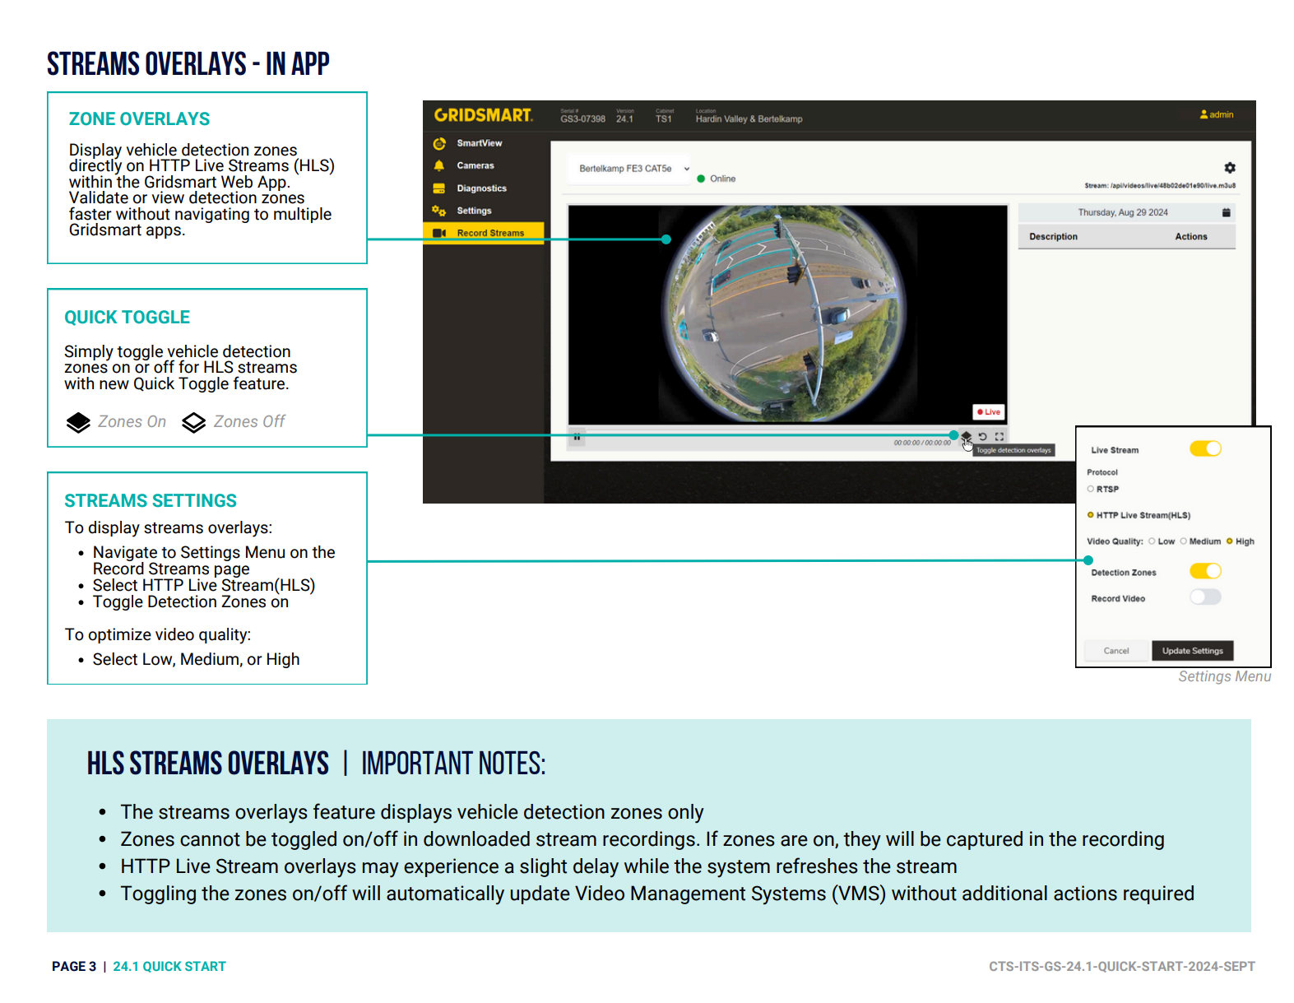Open Settings menu item in sidebar

475,211
